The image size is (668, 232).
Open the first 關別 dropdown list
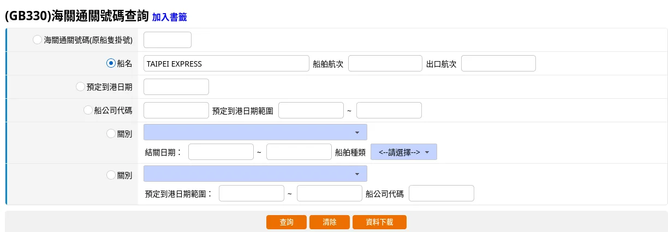click(x=255, y=132)
